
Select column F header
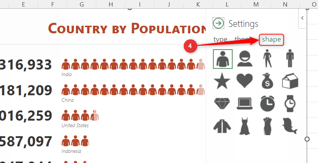[x=53, y=4]
